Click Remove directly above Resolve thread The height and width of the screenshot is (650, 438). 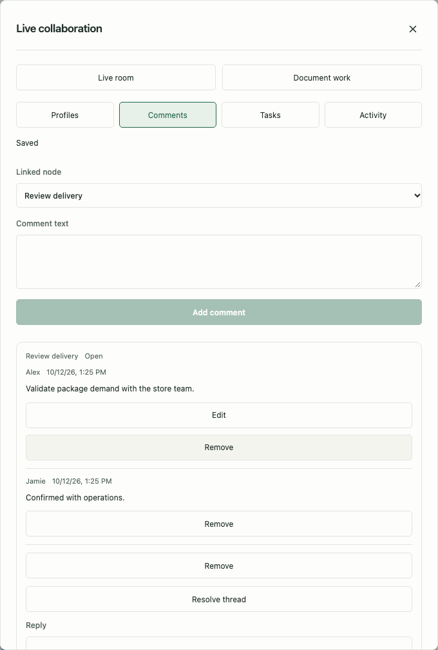pos(219,566)
